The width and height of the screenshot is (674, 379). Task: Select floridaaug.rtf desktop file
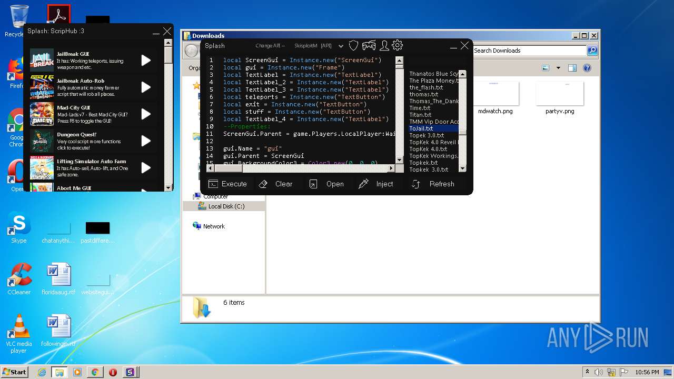(58, 279)
